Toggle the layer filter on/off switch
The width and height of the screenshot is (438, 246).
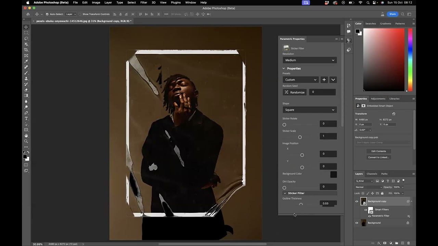(403, 180)
